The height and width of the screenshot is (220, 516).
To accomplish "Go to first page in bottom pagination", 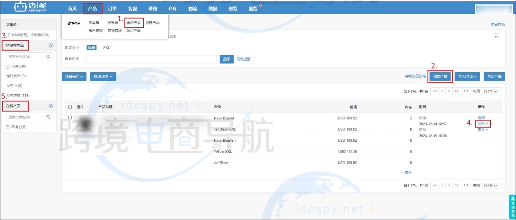I will [435, 185].
